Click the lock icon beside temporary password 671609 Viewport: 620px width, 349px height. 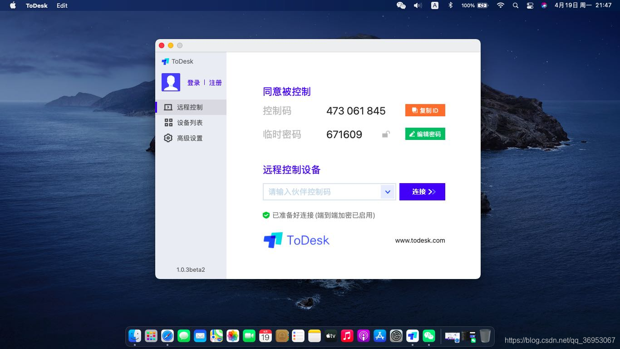point(386,134)
